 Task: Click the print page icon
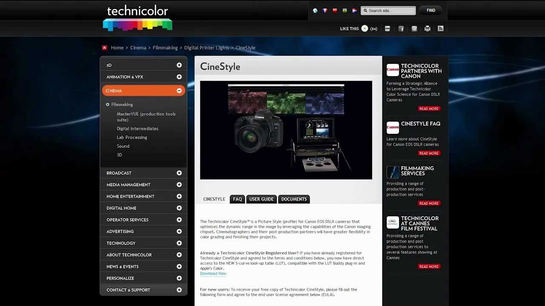point(427,28)
